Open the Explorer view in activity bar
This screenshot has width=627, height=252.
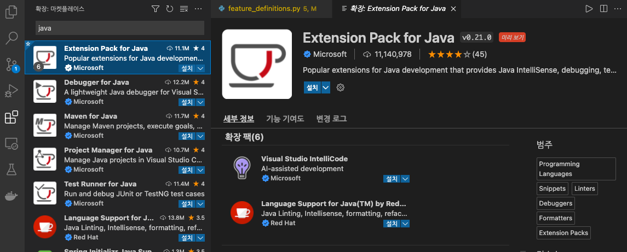tap(11, 11)
